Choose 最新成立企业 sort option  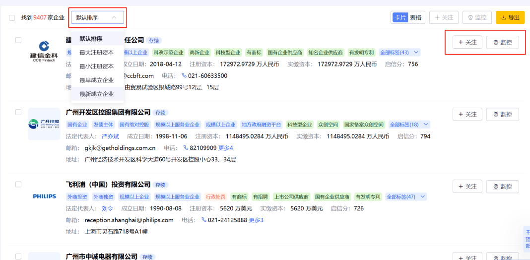[x=98, y=94]
